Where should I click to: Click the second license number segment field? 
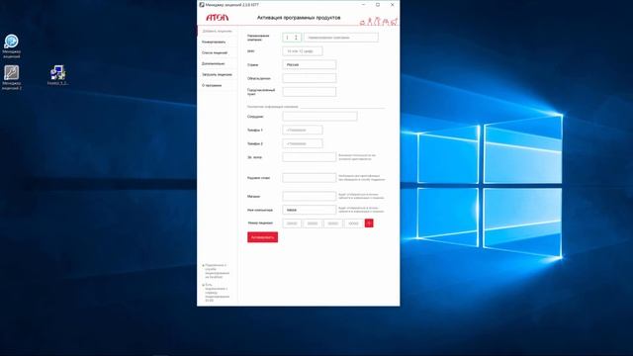pyautogui.click(x=313, y=223)
